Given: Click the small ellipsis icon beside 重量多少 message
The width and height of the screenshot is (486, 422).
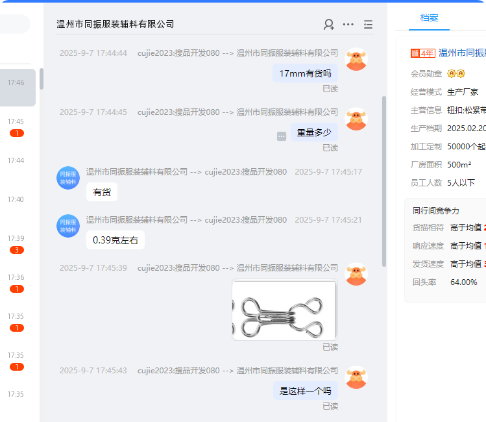Looking at the screenshot, I should click(x=282, y=136).
